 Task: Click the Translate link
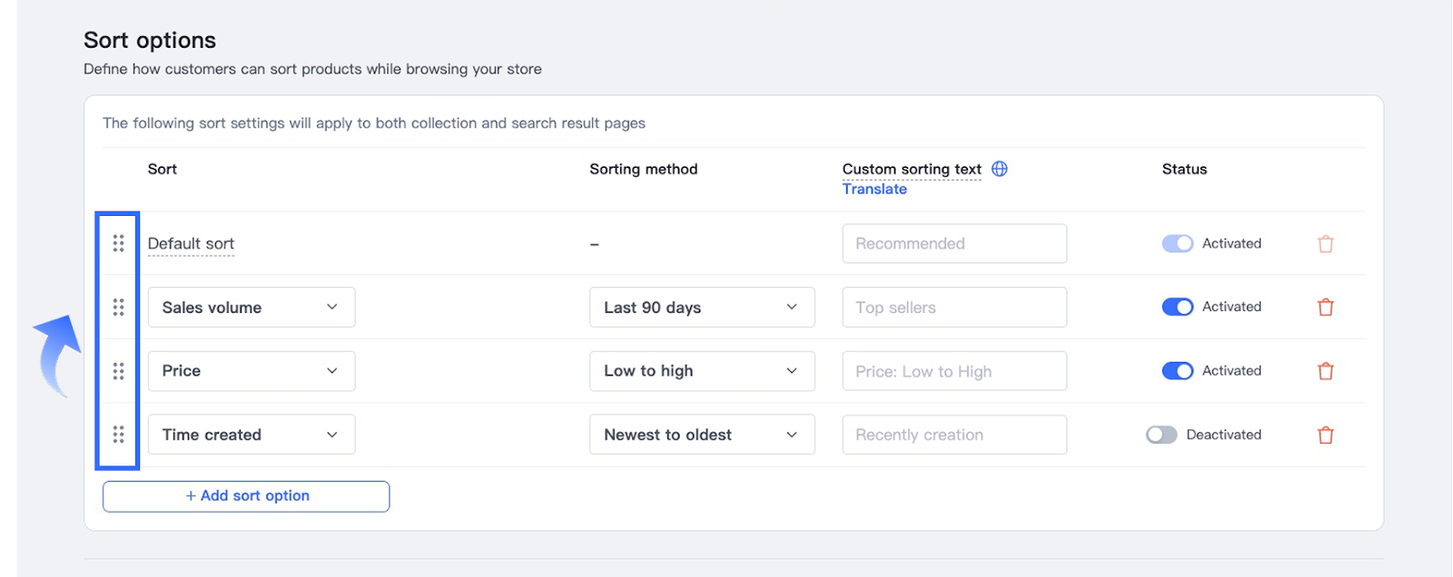coord(875,189)
